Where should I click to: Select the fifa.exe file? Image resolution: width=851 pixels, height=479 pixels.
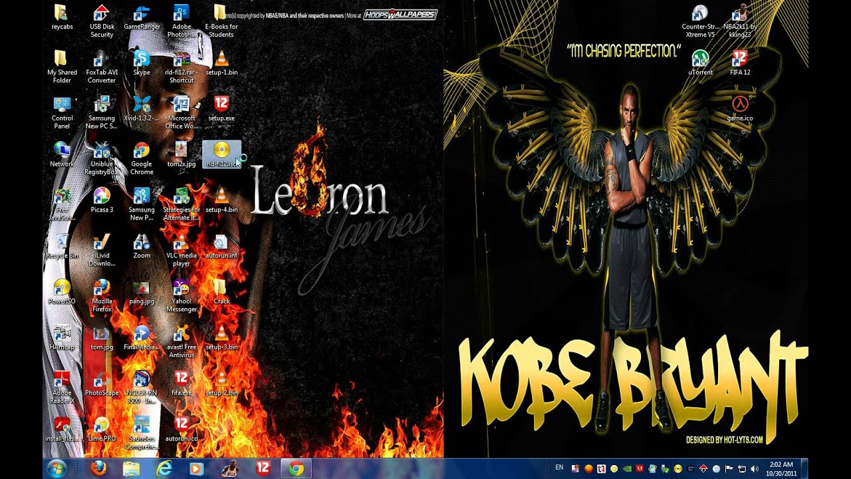pos(182,384)
